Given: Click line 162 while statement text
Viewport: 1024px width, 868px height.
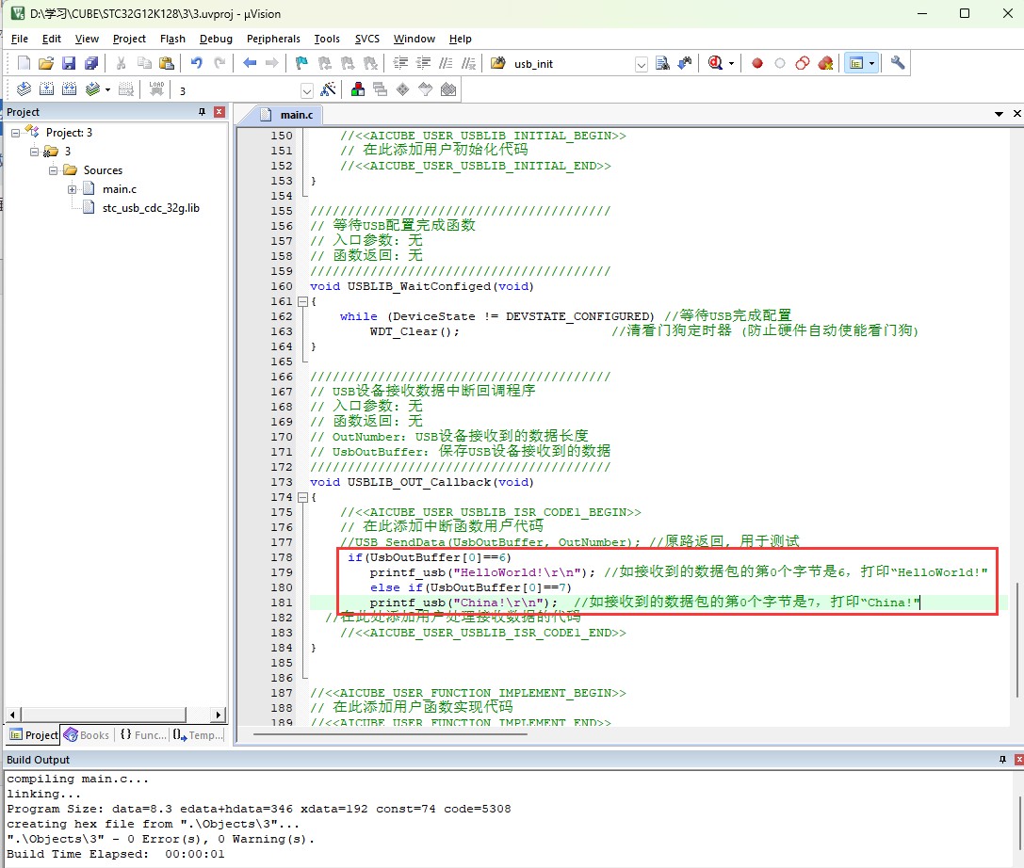Looking at the screenshot, I should (496, 316).
